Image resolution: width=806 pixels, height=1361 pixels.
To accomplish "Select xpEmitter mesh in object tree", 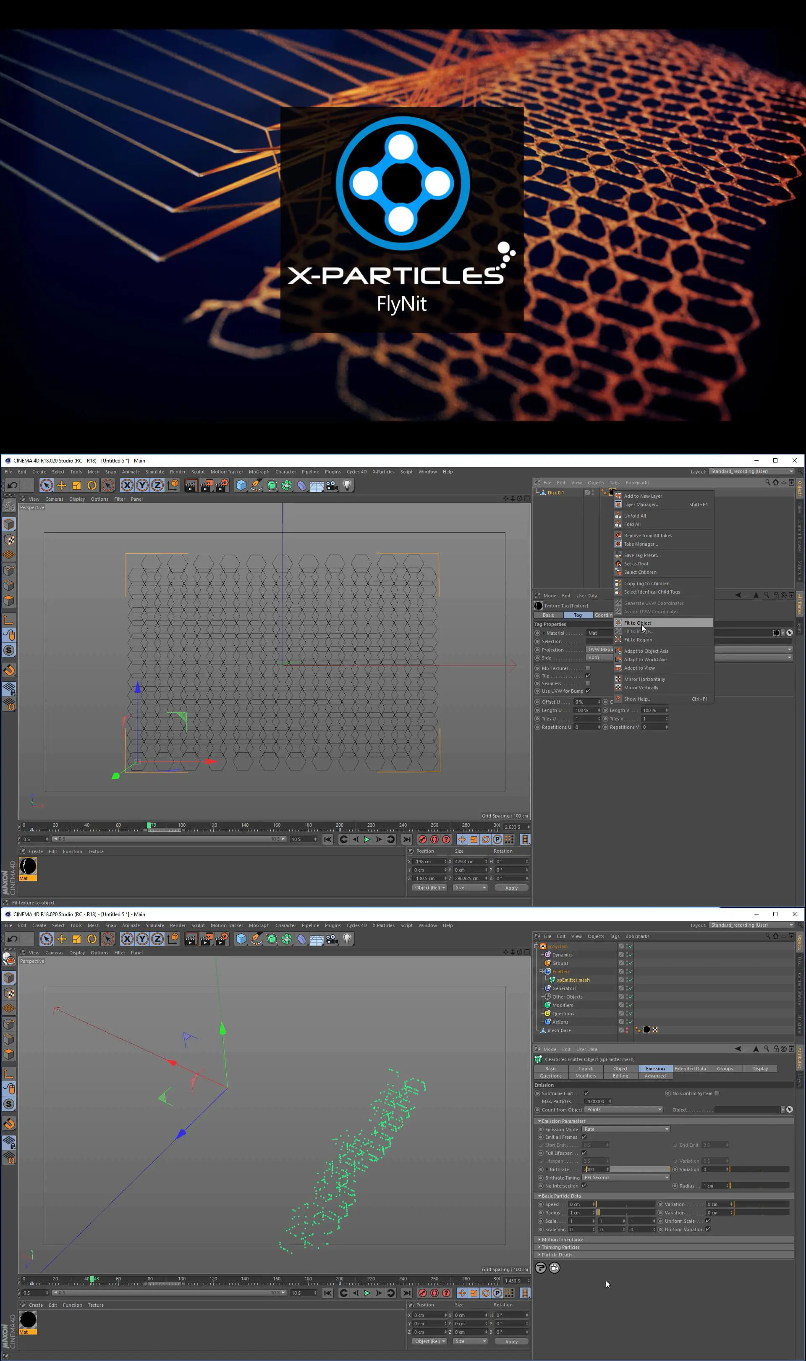I will [573, 980].
